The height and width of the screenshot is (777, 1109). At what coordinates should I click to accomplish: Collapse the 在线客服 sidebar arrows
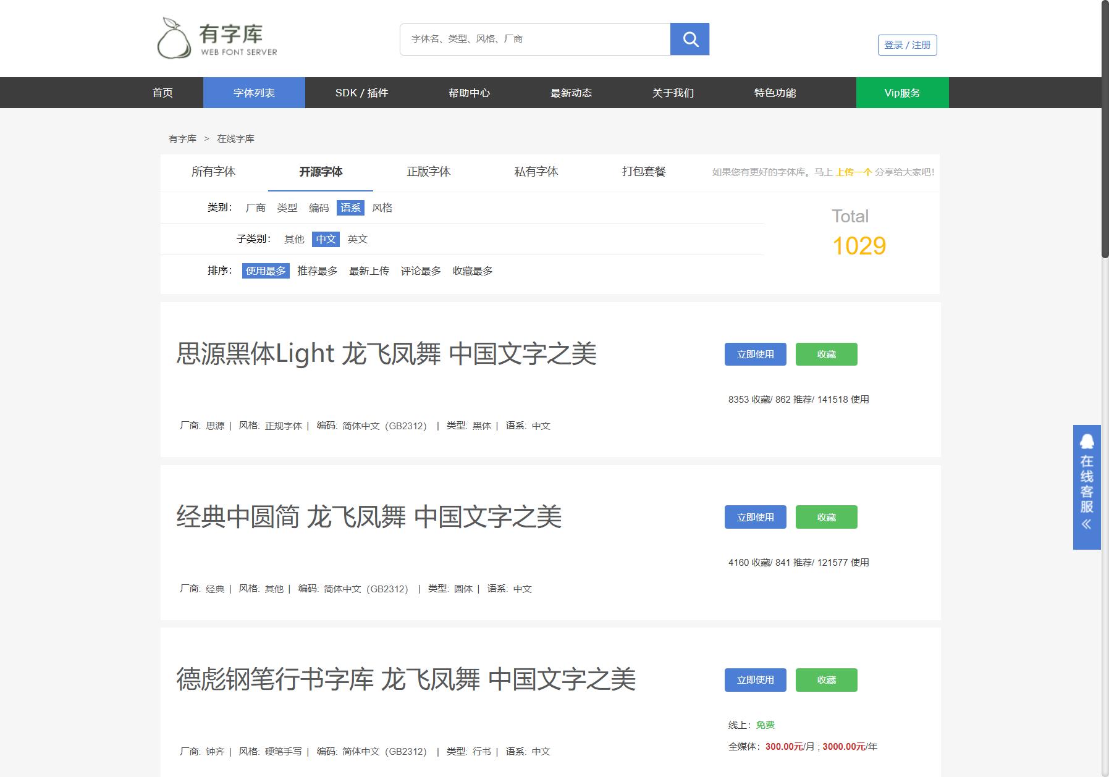pos(1087,524)
